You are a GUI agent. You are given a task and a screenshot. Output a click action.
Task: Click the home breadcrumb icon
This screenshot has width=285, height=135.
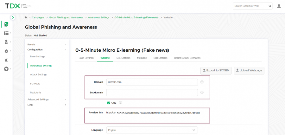point(26,17)
